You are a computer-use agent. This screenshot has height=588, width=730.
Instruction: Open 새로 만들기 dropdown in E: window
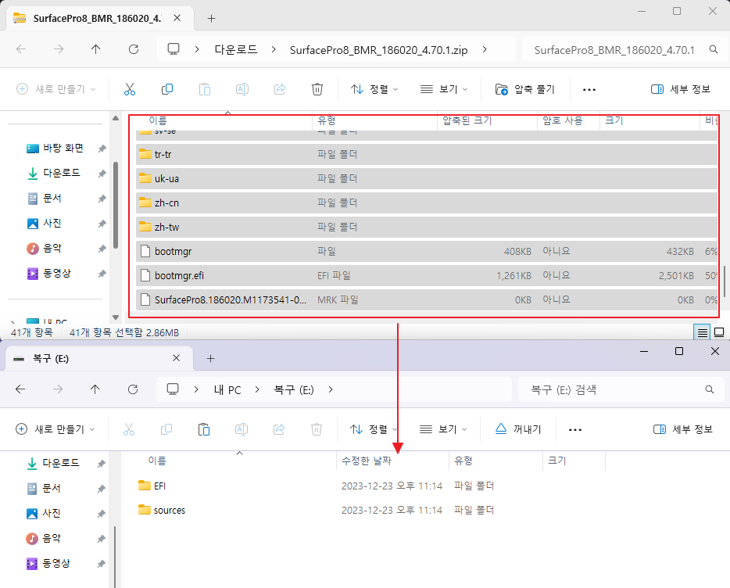pyautogui.click(x=55, y=429)
